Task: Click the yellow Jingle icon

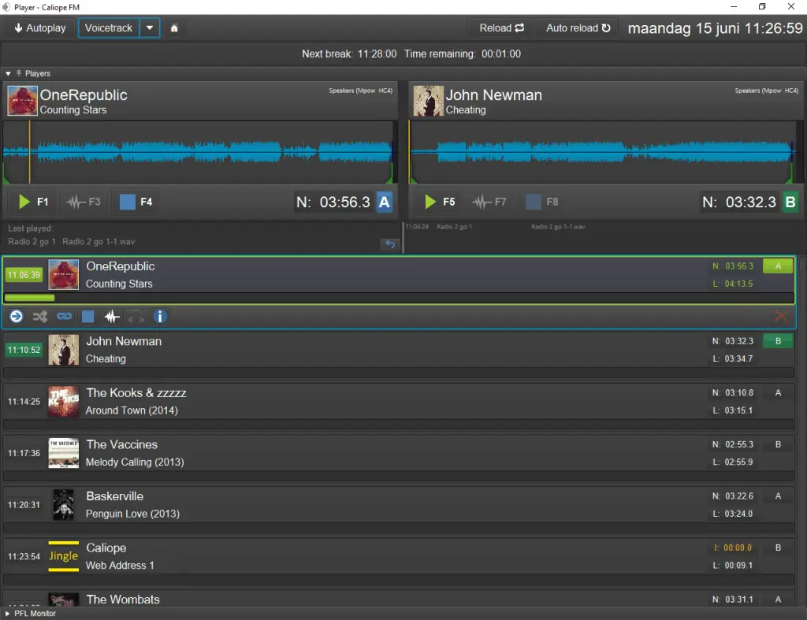Action: 63,556
